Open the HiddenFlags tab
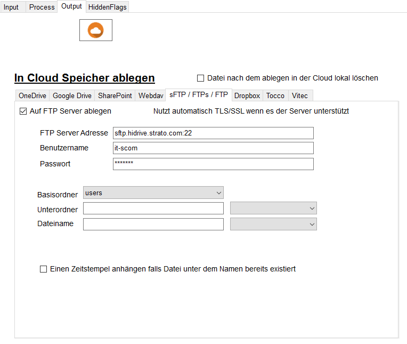This screenshot has width=407, height=344. coord(107,7)
